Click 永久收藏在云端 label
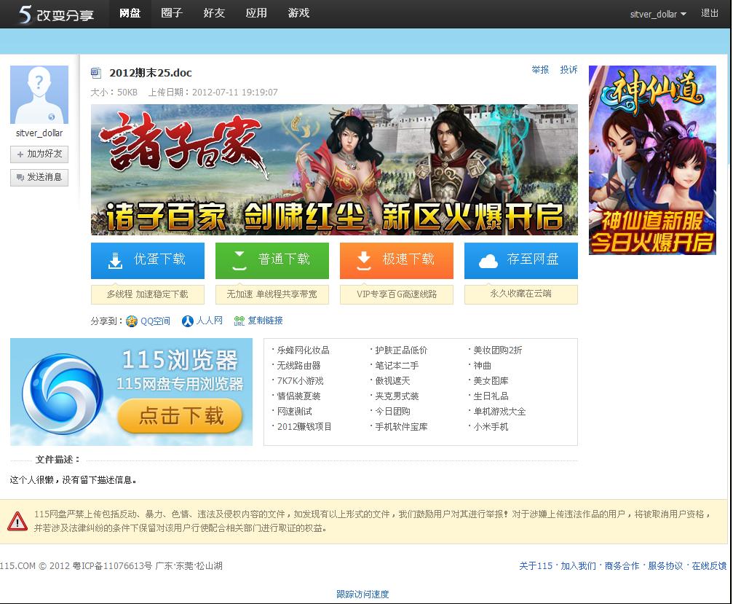 tap(520, 294)
